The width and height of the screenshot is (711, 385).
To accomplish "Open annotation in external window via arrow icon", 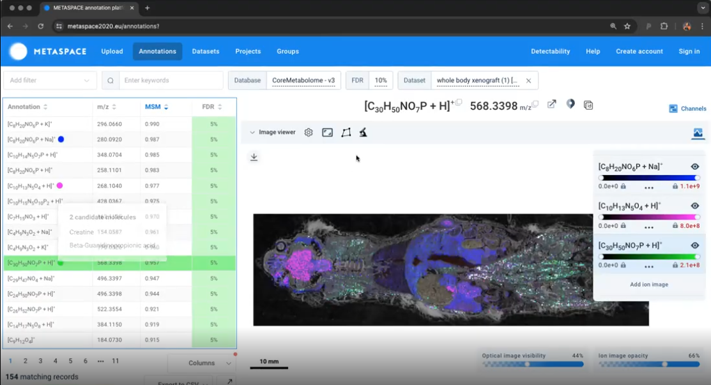I will (x=551, y=103).
